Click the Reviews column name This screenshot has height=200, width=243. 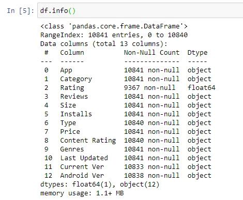click(74, 96)
